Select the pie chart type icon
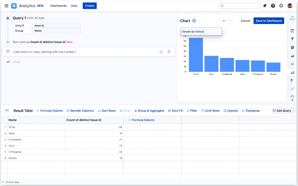 click(292, 47)
